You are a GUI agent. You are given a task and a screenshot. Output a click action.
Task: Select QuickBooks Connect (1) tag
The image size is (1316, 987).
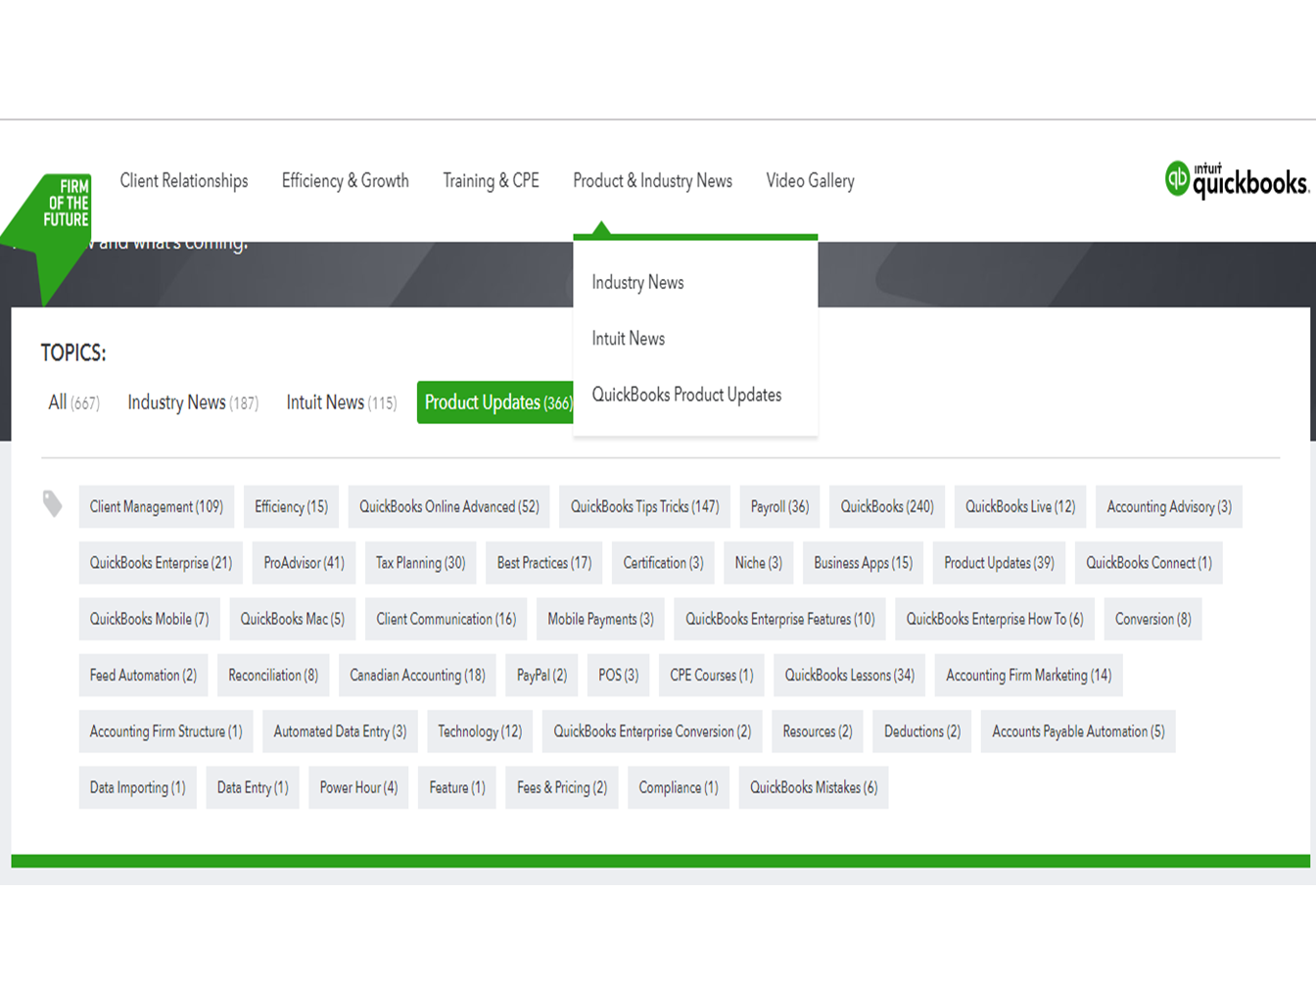pos(1149,563)
